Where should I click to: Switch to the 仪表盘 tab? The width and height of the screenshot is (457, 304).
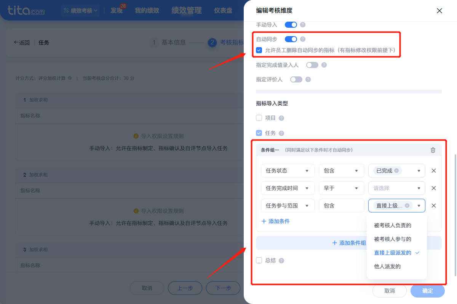223,11
